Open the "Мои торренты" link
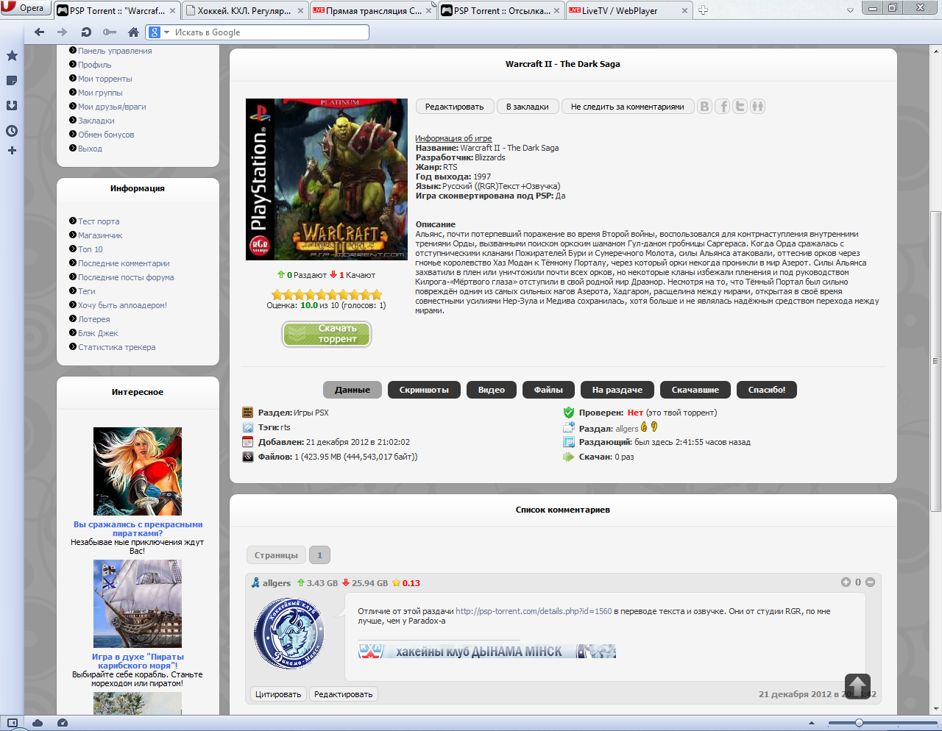Image resolution: width=942 pixels, height=731 pixels. click(105, 79)
